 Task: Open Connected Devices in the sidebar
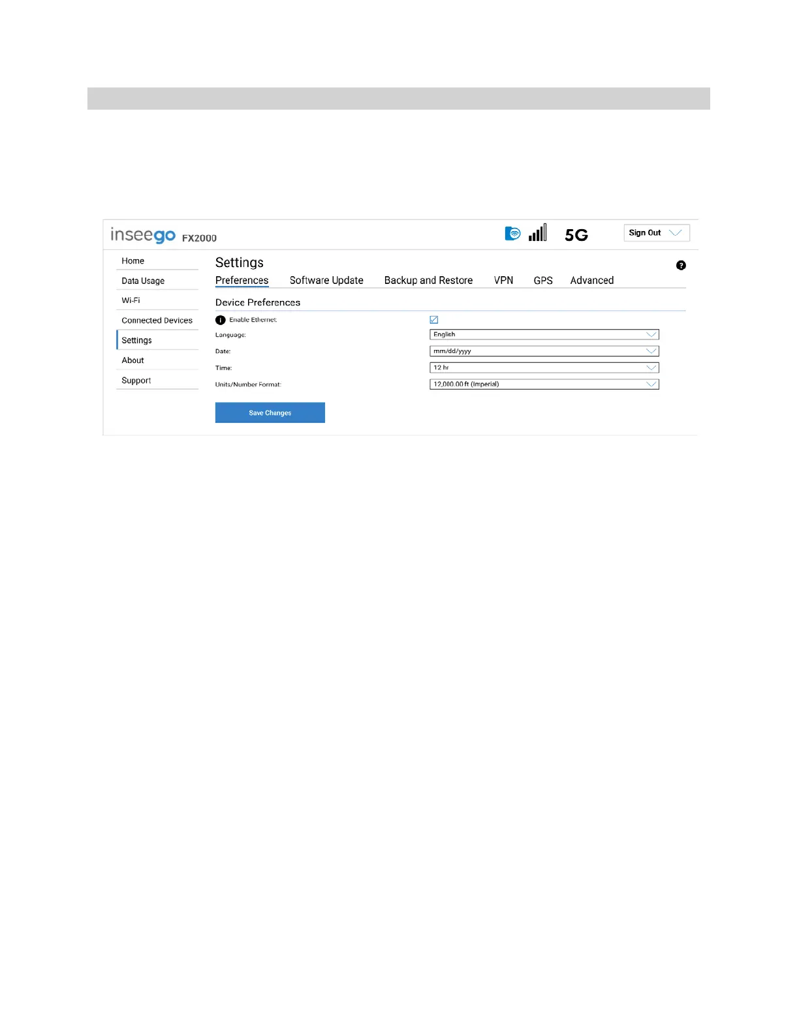(157, 321)
